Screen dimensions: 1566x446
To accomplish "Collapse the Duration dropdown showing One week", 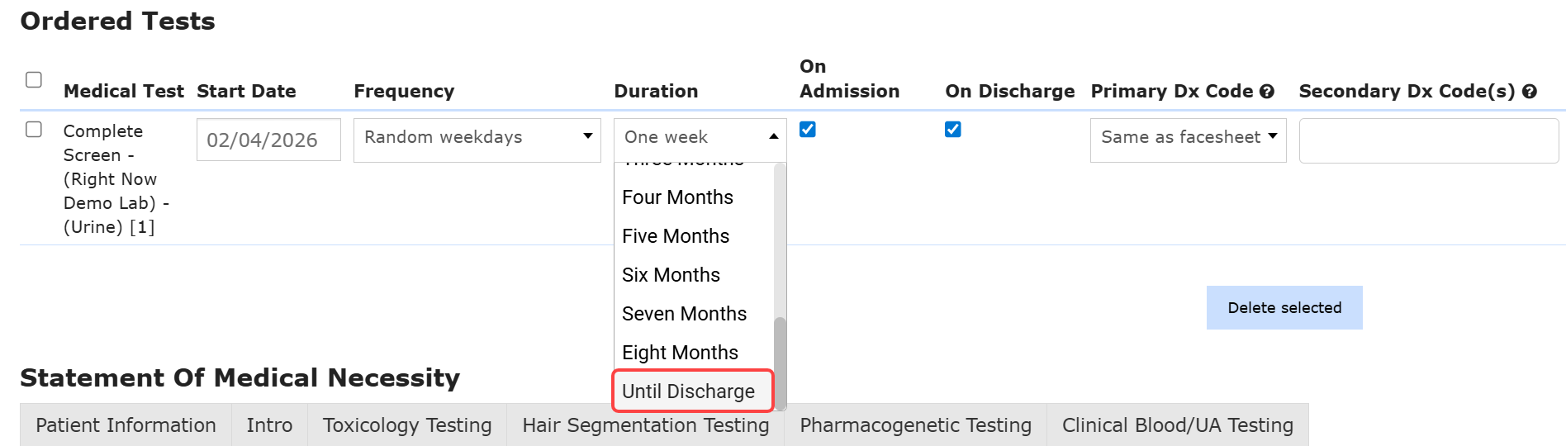I will click(700, 138).
